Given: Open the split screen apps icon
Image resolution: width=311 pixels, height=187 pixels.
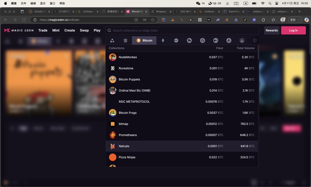Looking at the screenshot, I should [x=136, y=20].
